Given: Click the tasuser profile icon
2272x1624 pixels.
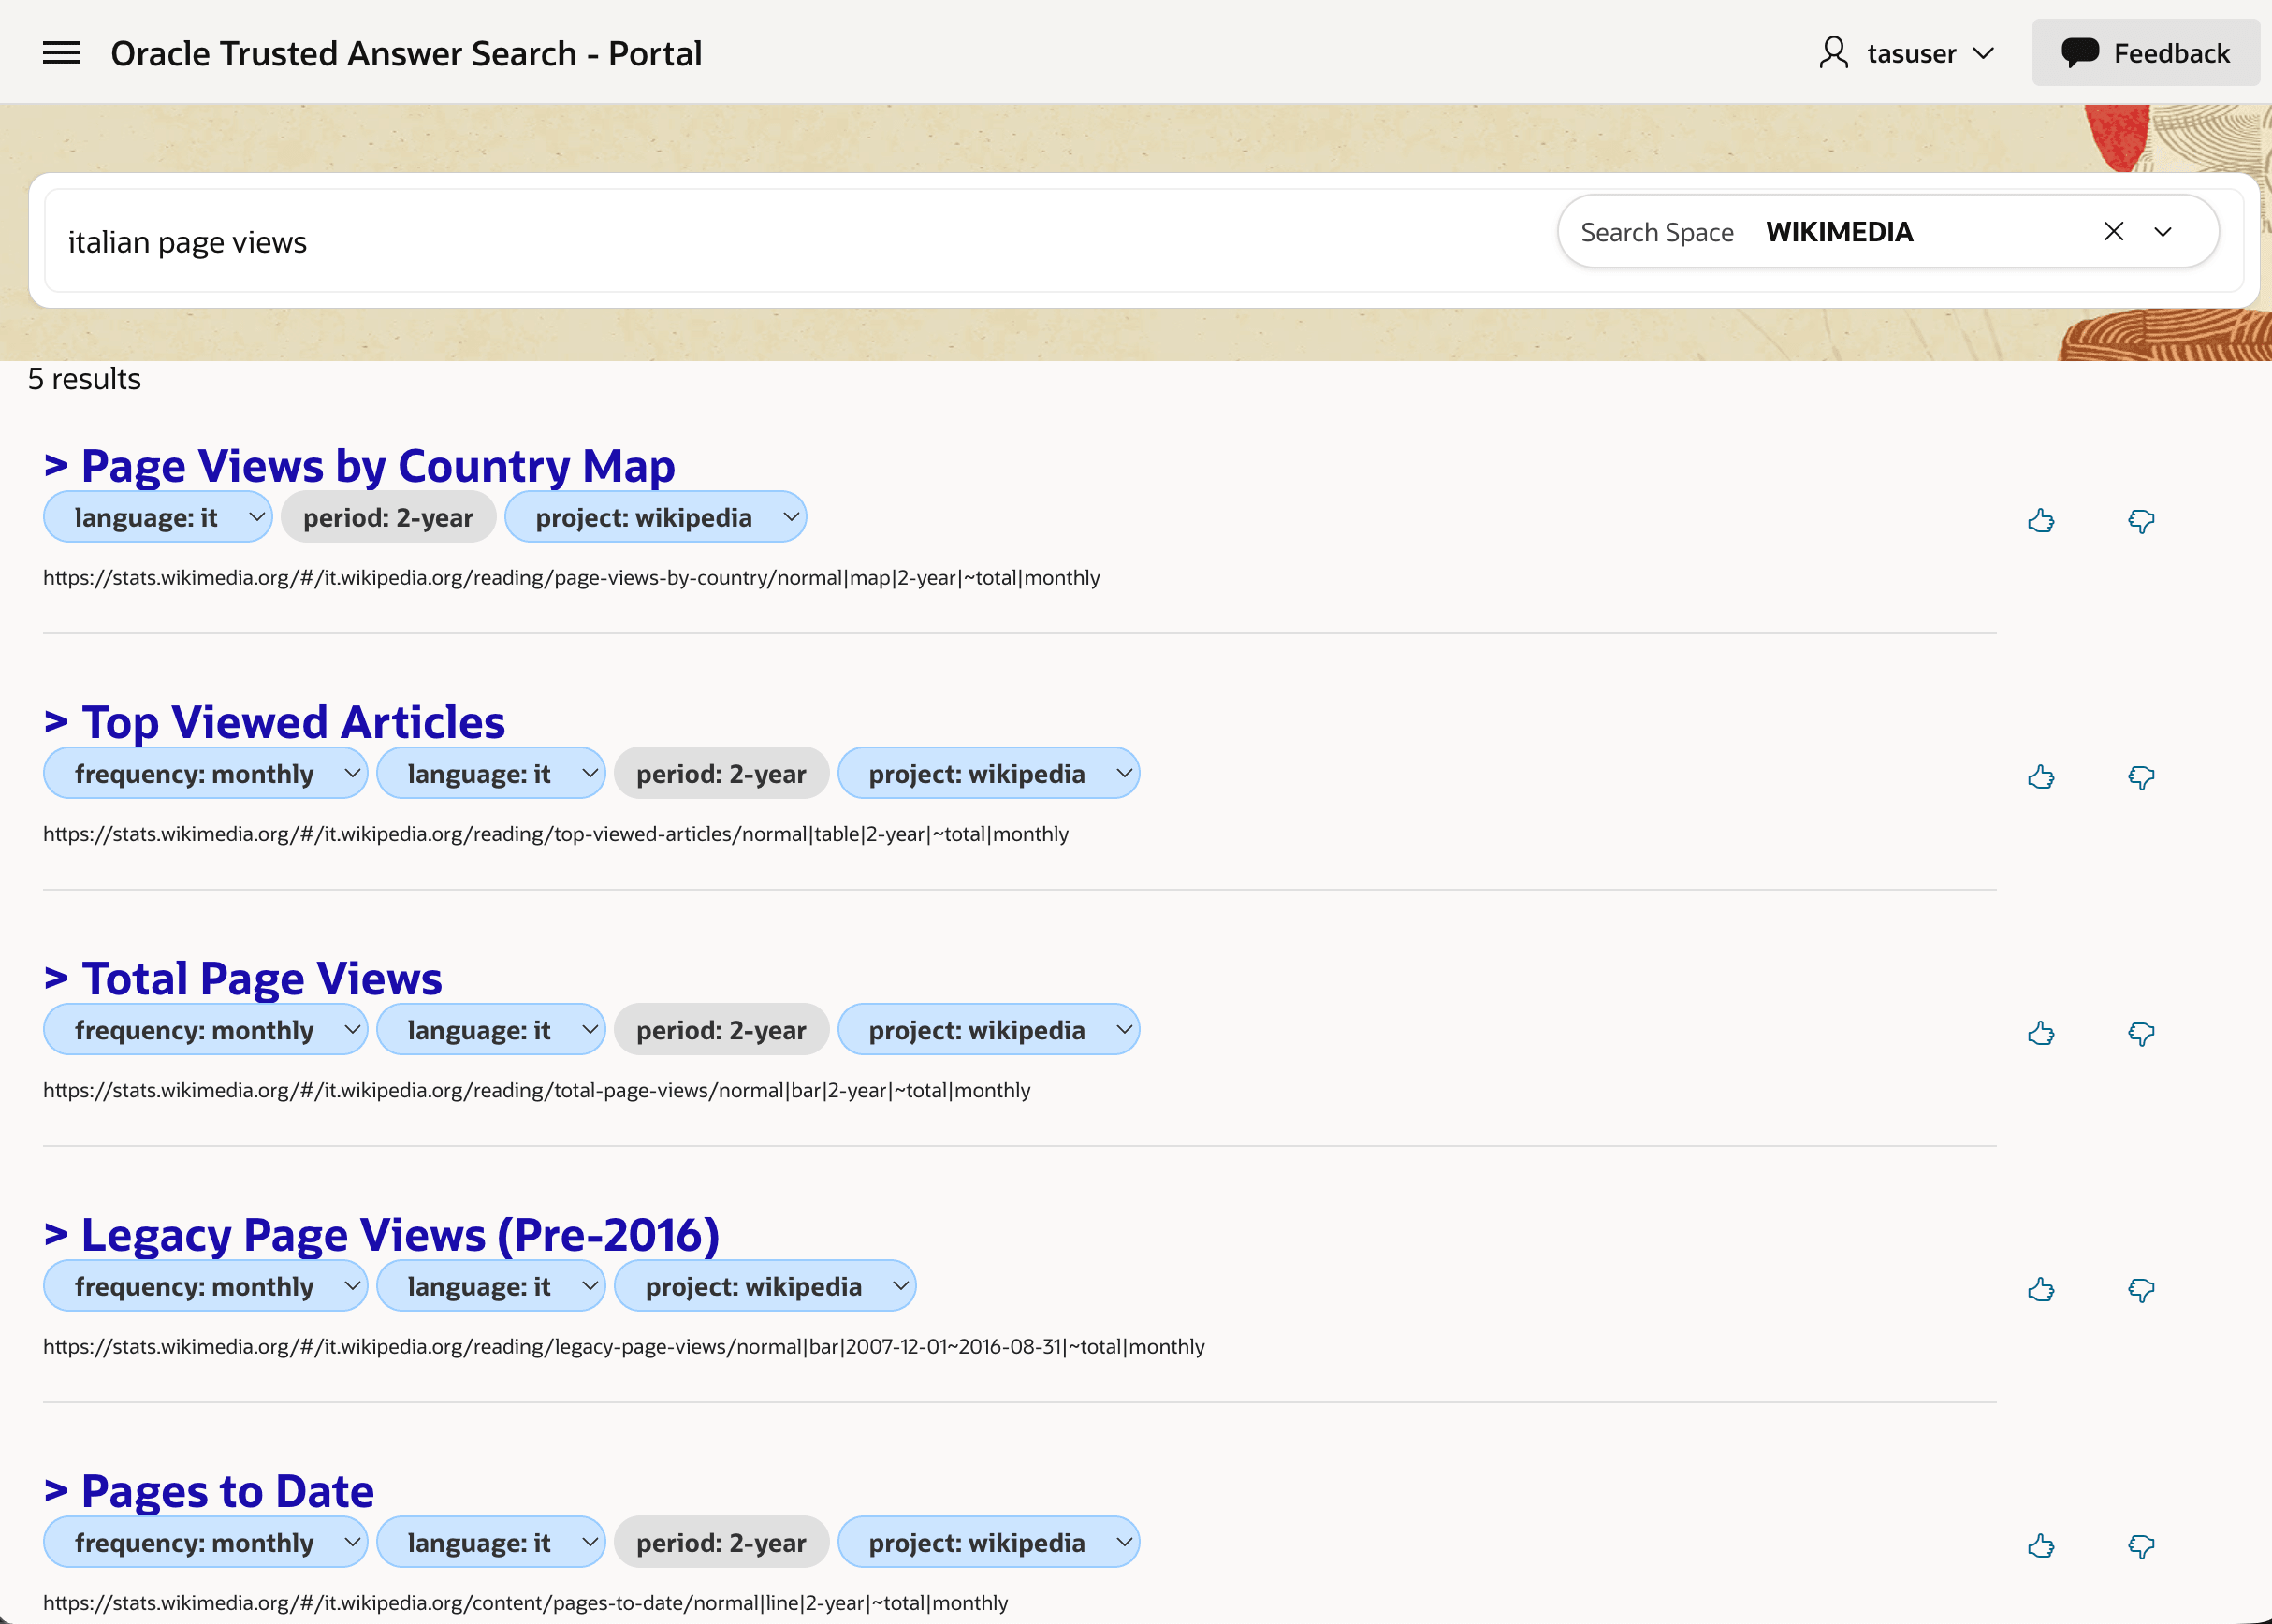Looking at the screenshot, I should point(1833,53).
